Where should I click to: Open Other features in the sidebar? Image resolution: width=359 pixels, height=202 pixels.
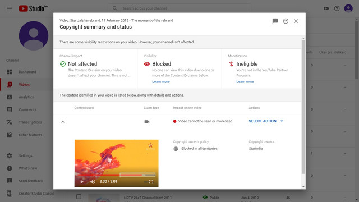[x=27, y=135]
